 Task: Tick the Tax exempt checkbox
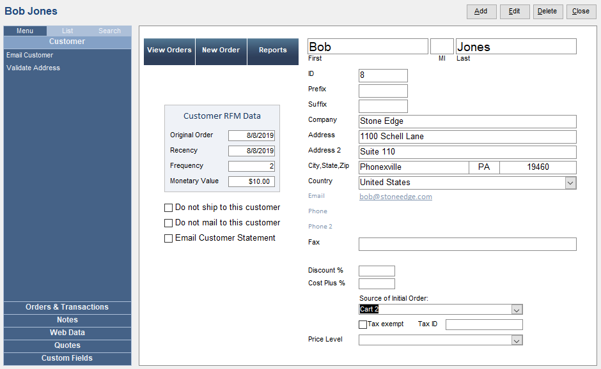click(363, 324)
